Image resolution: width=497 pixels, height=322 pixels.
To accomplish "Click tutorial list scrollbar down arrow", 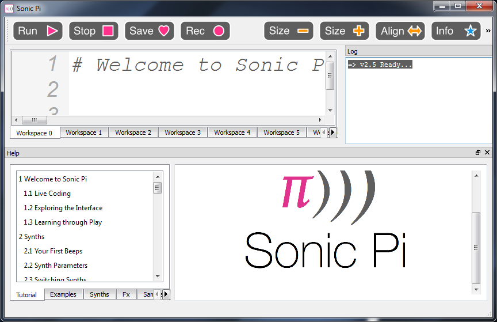I will tap(158, 276).
